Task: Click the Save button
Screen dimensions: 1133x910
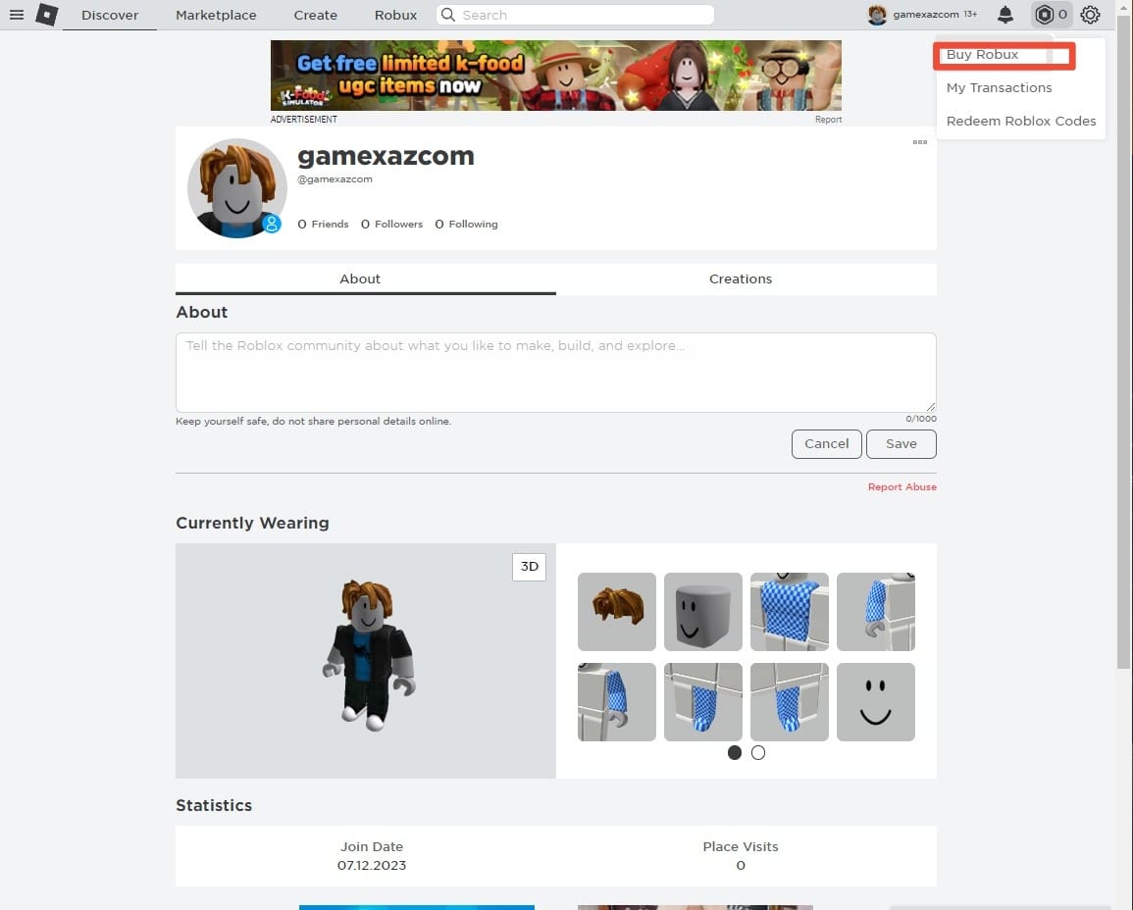Action: coord(901,444)
